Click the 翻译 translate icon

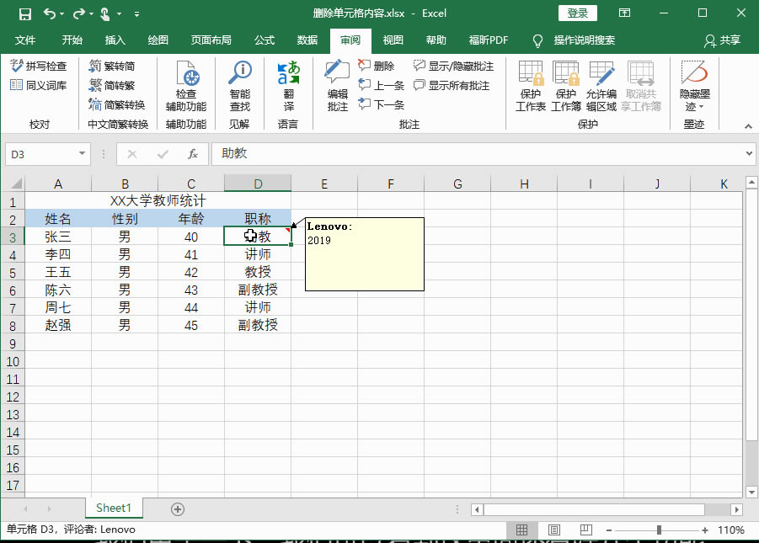click(x=290, y=84)
